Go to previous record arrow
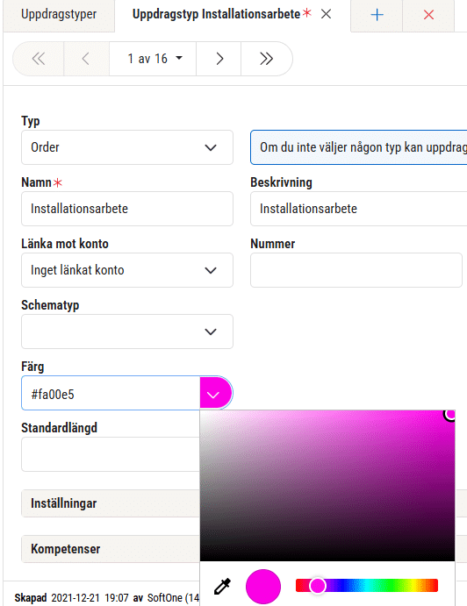The image size is (467, 606). click(86, 59)
